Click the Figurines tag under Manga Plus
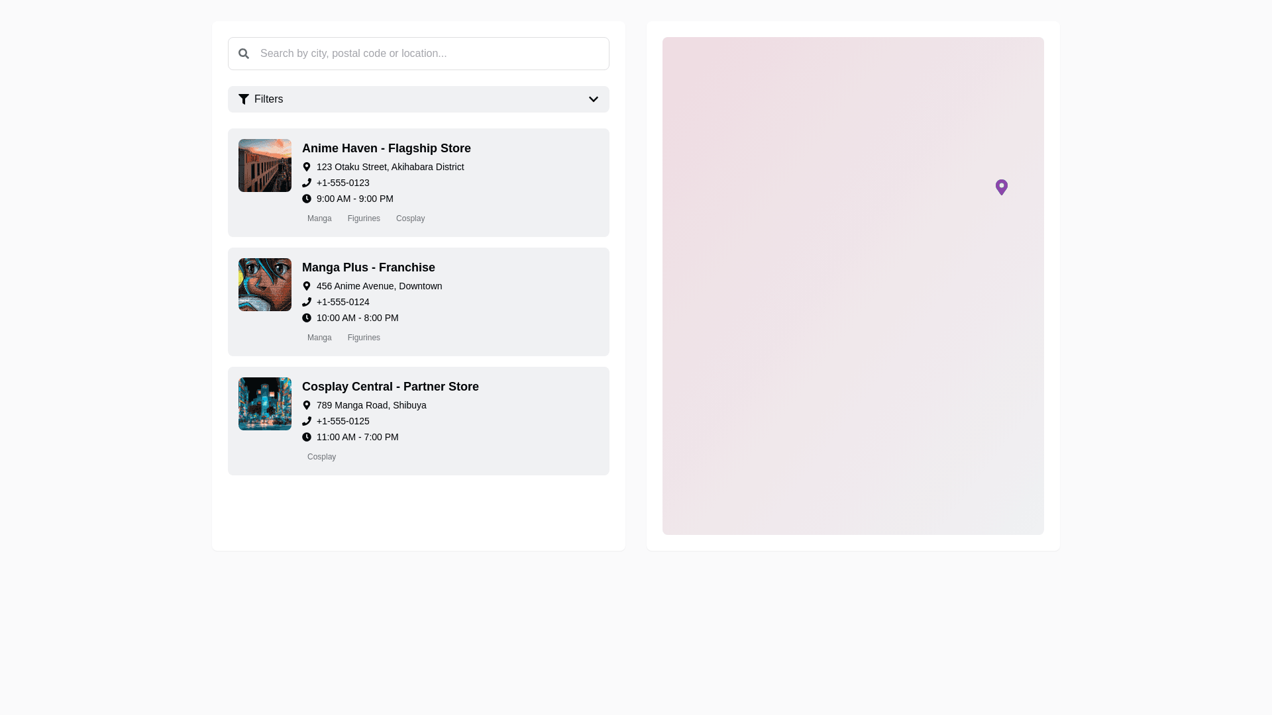 364,338
